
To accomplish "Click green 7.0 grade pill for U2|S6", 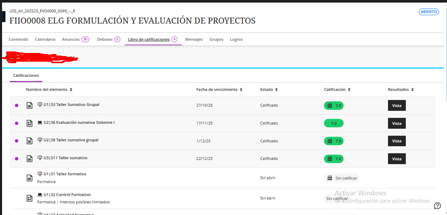I will click(334, 123).
